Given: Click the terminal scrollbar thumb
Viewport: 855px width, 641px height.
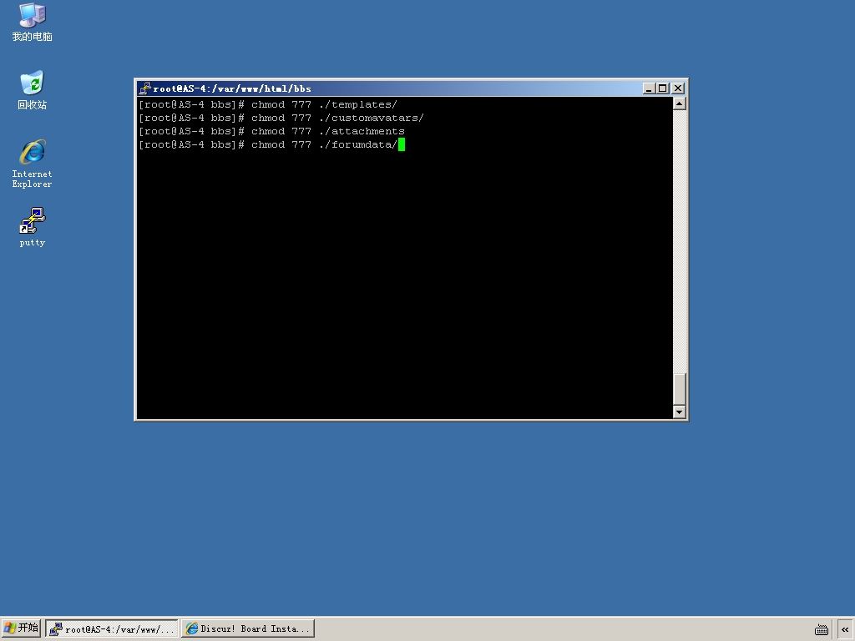Looking at the screenshot, I should point(680,389).
